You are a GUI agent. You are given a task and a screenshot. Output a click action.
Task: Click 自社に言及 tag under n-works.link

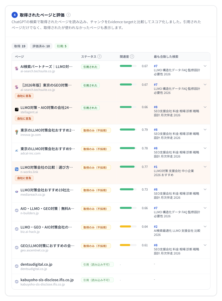[24, 178]
